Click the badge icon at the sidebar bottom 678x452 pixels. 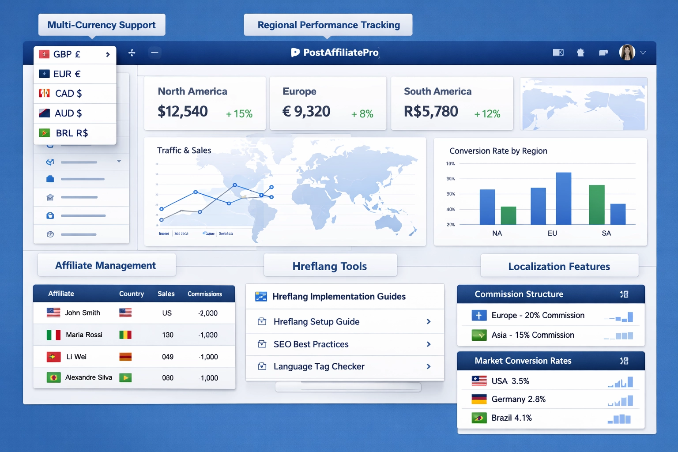pyautogui.click(x=50, y=234)
